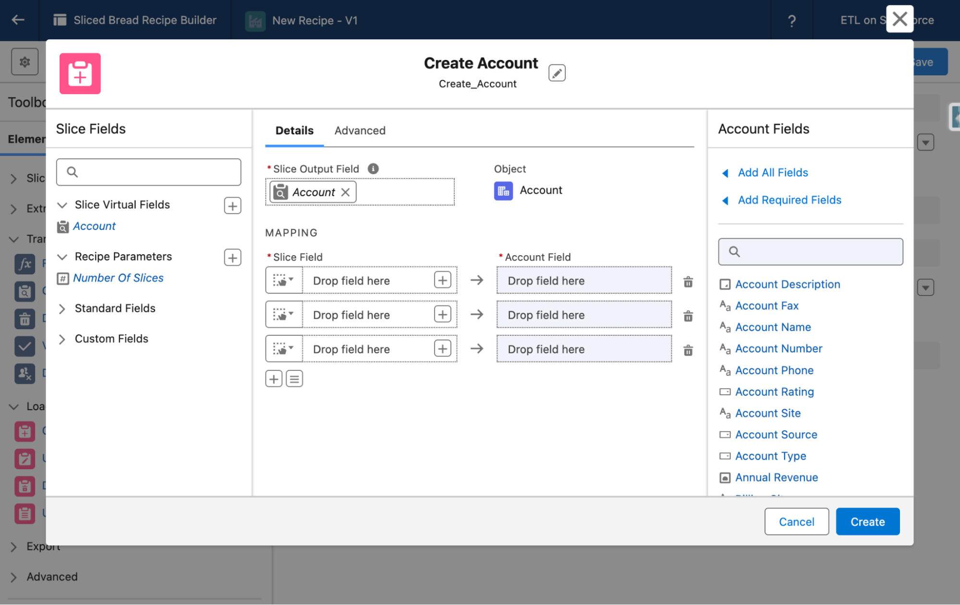This screenshot has height=605, width=960.
Task: Click the list icon below mapping rows
Action: coord(294,379)
